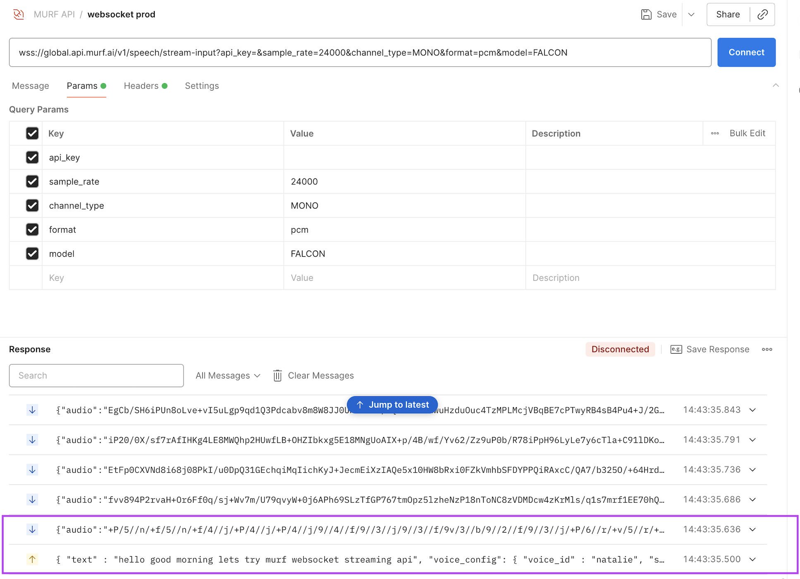This screenshot has width=800, height=579.
Task: Click the upload arrow on the hello text message
Action: (32, 559)
